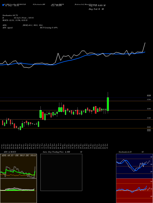The height and width of the screenshot is (203, 153).
Task: Click the 'SI 14/3: 59.44 / 69.91' reading
Action: 24,18
